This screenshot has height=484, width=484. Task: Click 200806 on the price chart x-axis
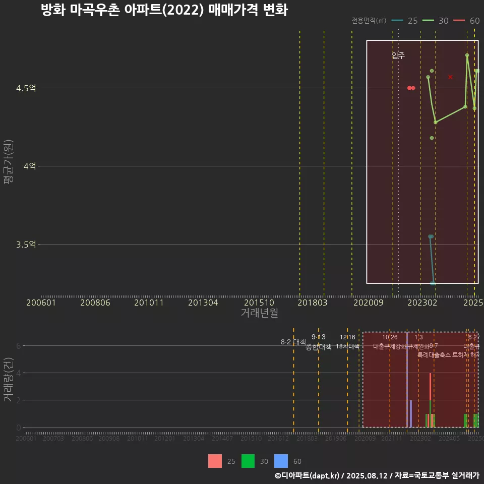(95, 302)
